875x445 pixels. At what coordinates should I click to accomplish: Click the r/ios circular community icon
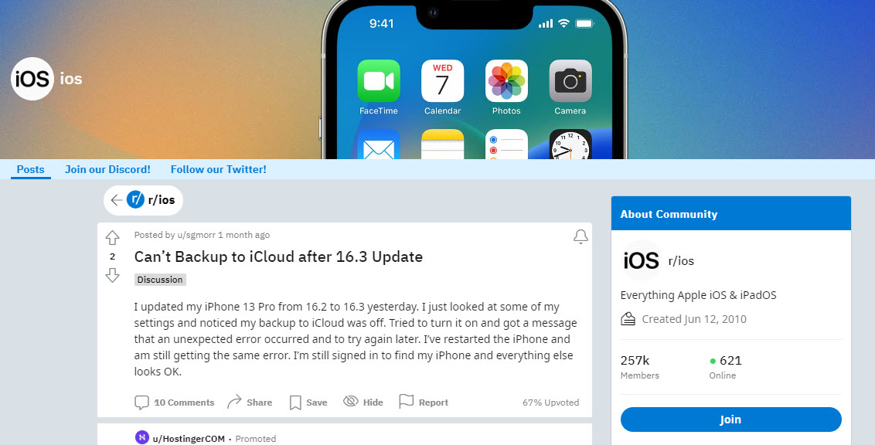pyautogui.click(x=135, y=199)
